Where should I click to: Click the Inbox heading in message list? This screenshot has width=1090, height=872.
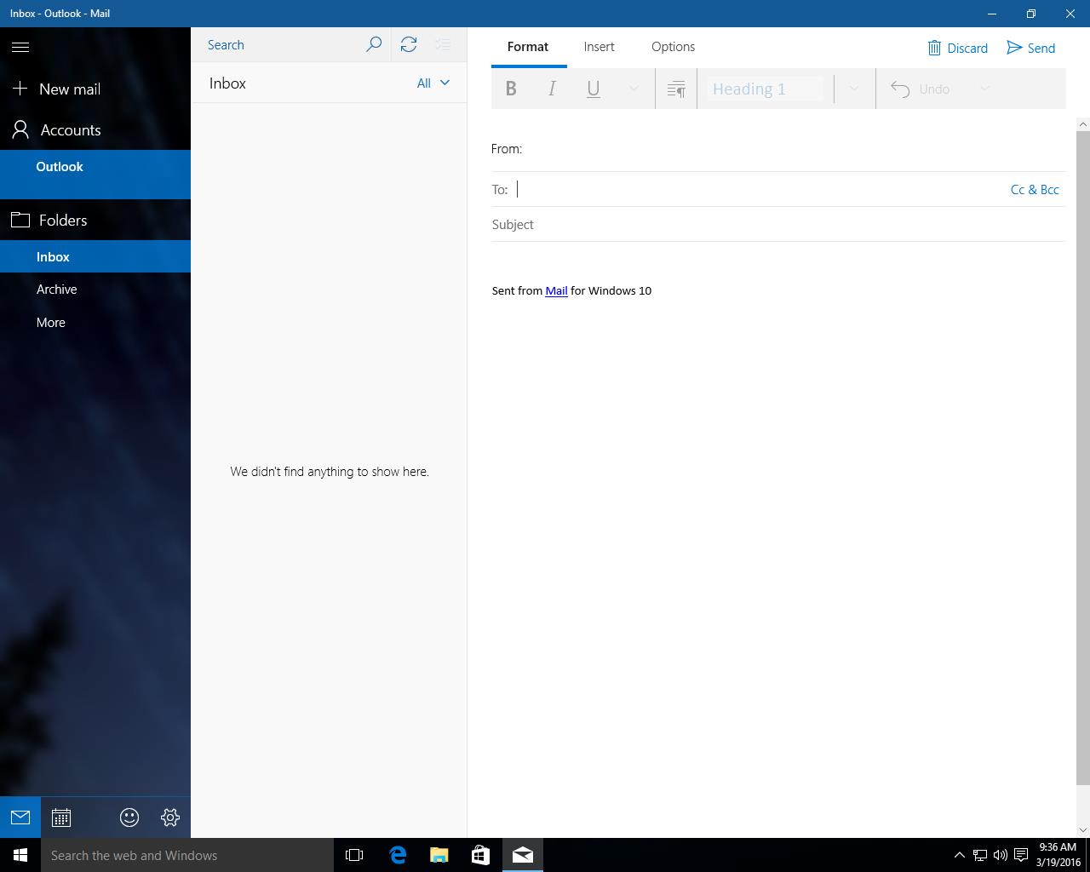(227, 83)
